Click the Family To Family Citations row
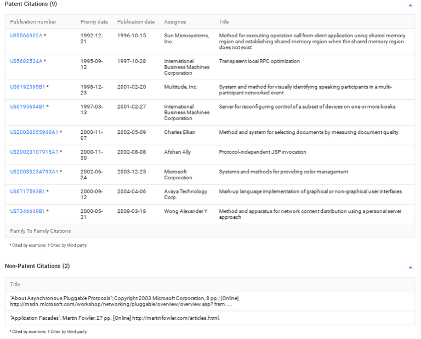Screen dimensions: 421x339 point(41,231)
